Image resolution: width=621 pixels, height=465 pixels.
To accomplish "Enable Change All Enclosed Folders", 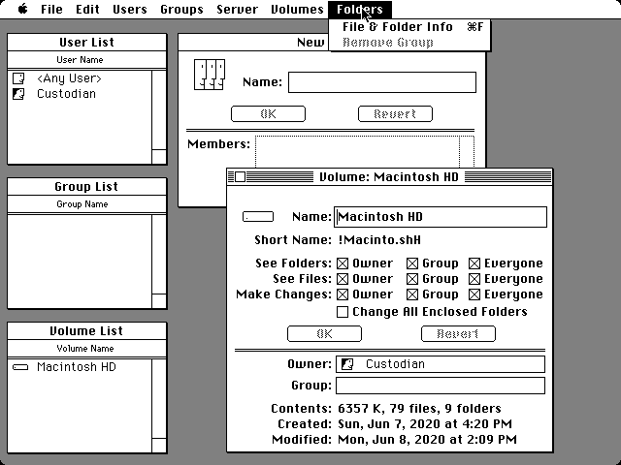I will (343, 312).
